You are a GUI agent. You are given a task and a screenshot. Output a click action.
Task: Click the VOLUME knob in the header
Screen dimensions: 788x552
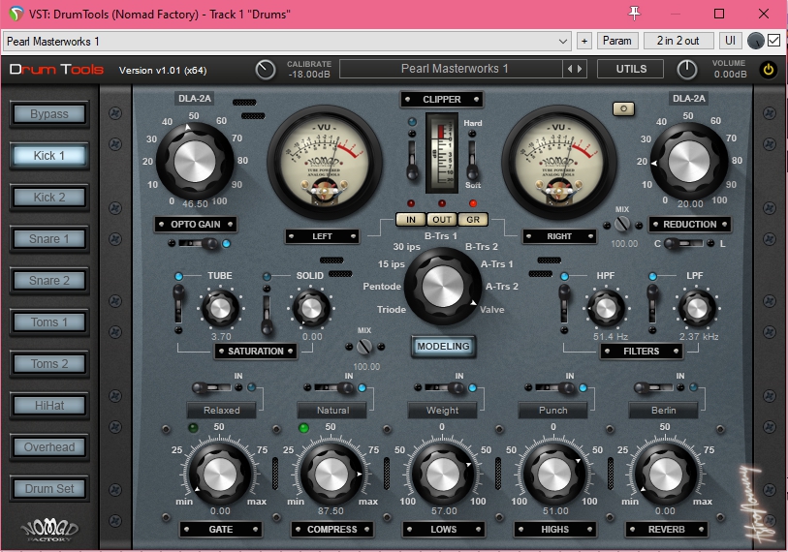point(687,70)
